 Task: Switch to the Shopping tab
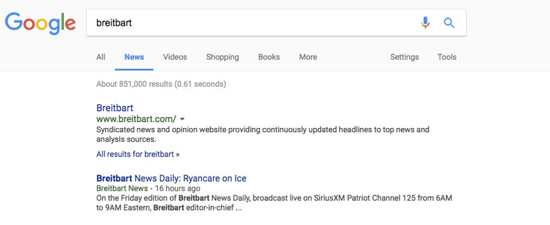pyautogui.click(x=222, y=57)
